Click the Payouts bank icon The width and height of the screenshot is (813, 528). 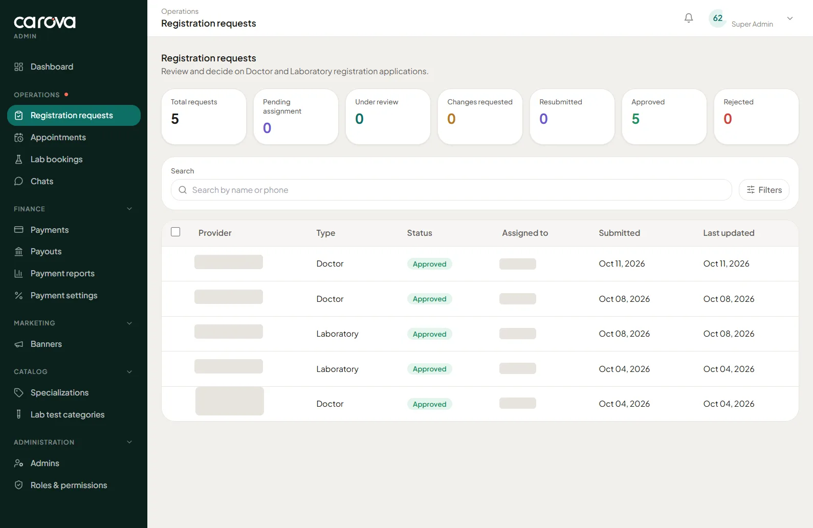click(19, 251)
